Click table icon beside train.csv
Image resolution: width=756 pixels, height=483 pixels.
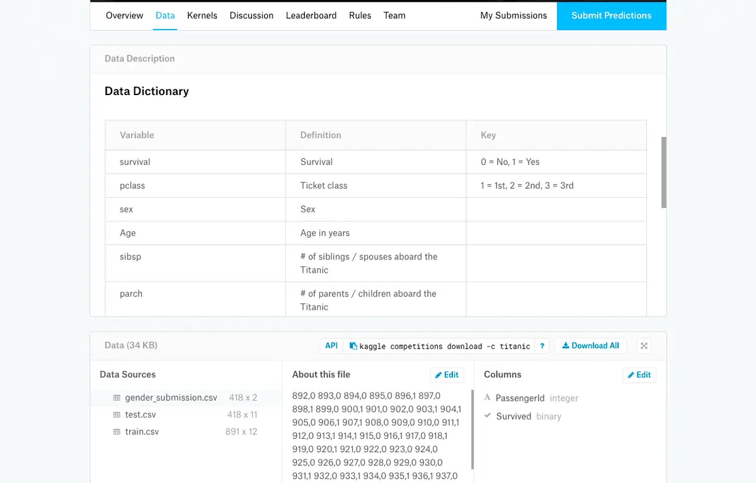(x=117, y=432)
